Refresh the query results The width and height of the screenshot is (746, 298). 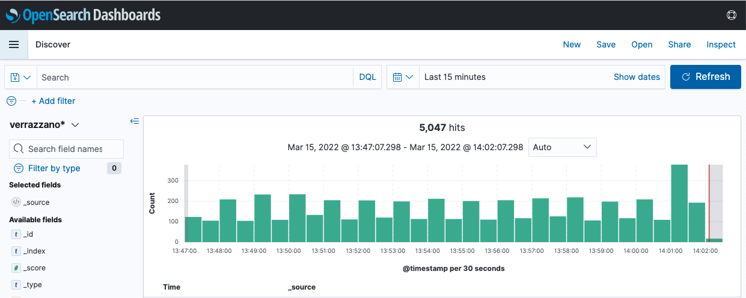[x=706, y=77]
